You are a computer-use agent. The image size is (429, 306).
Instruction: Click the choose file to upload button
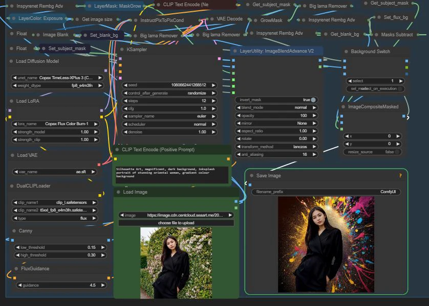click(x=176, y=223)
